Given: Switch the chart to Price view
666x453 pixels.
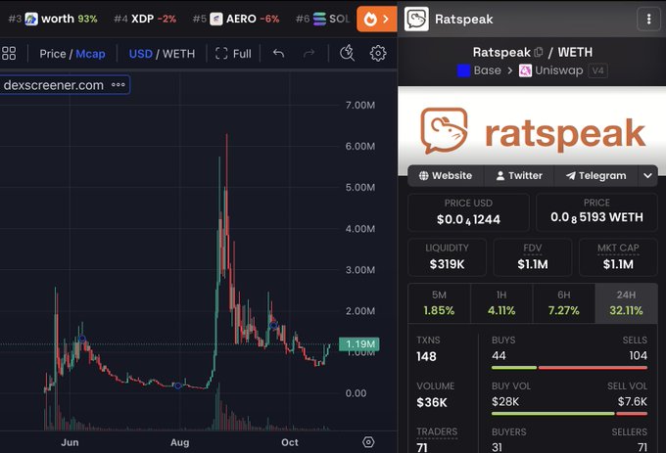Looking at the screenshot, I should 53,54.
